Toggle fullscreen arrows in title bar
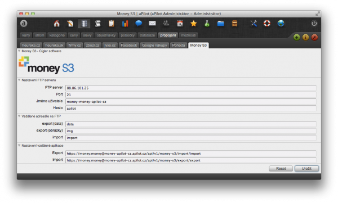 (317, 14)
